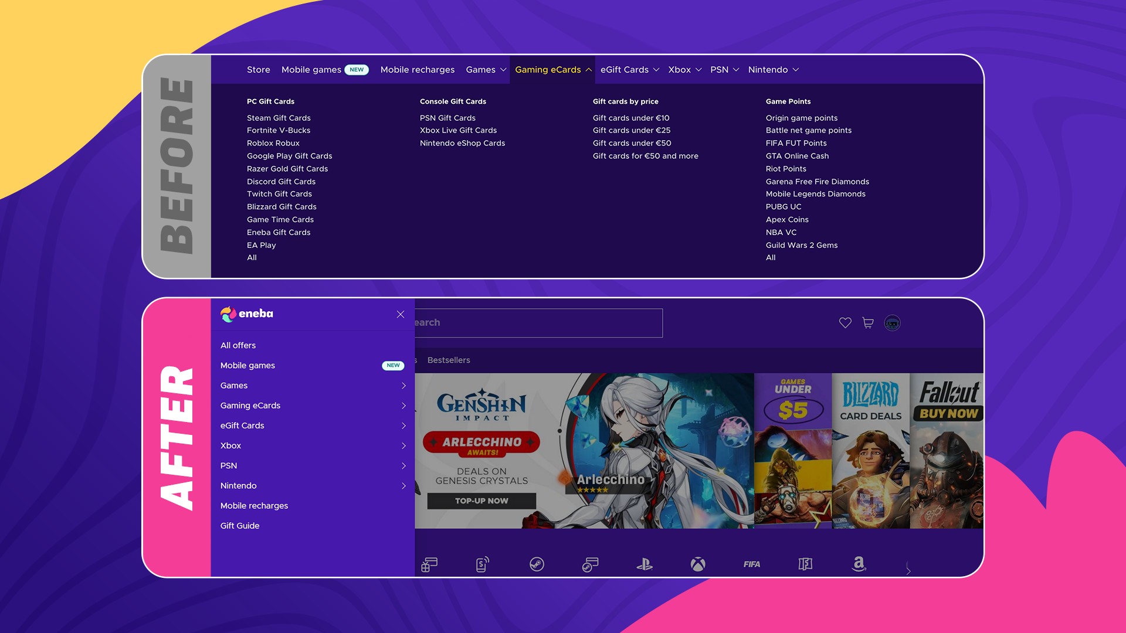The image size is (1126, 633).
Task: Click the TOP-UP NOW button on Genshin banner
Action: 481,501
